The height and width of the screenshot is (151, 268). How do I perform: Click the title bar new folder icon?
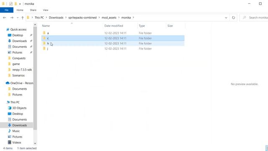(15, 4)
